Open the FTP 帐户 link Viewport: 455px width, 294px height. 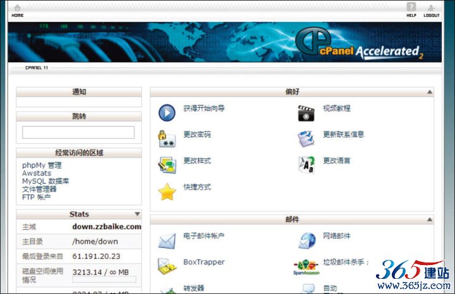36,197
